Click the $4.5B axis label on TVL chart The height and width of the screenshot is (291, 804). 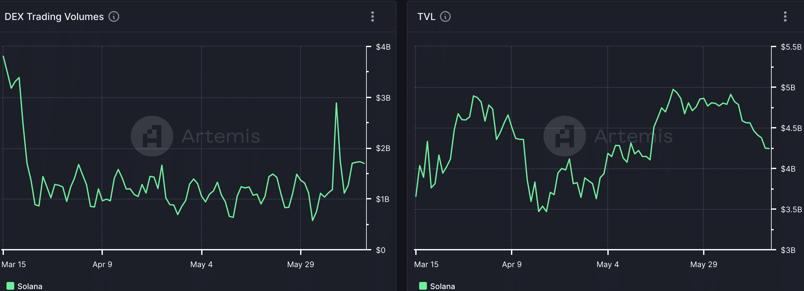[x=791, y=128]
